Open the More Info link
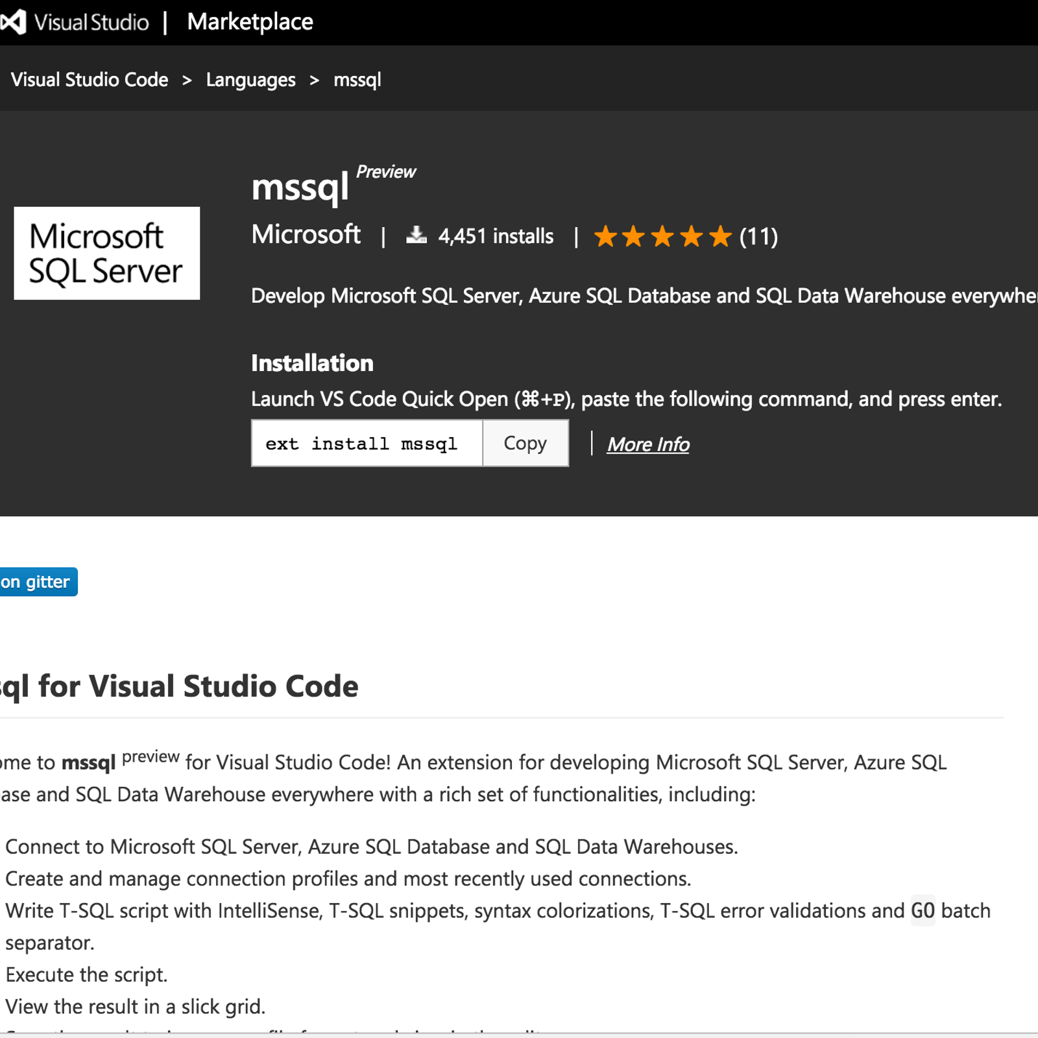1038x1038 pixels. pyautogui.click(x=648, y=444)
